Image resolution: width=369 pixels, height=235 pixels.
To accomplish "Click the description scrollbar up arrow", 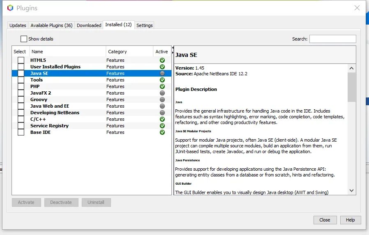I will coord(352,68).
